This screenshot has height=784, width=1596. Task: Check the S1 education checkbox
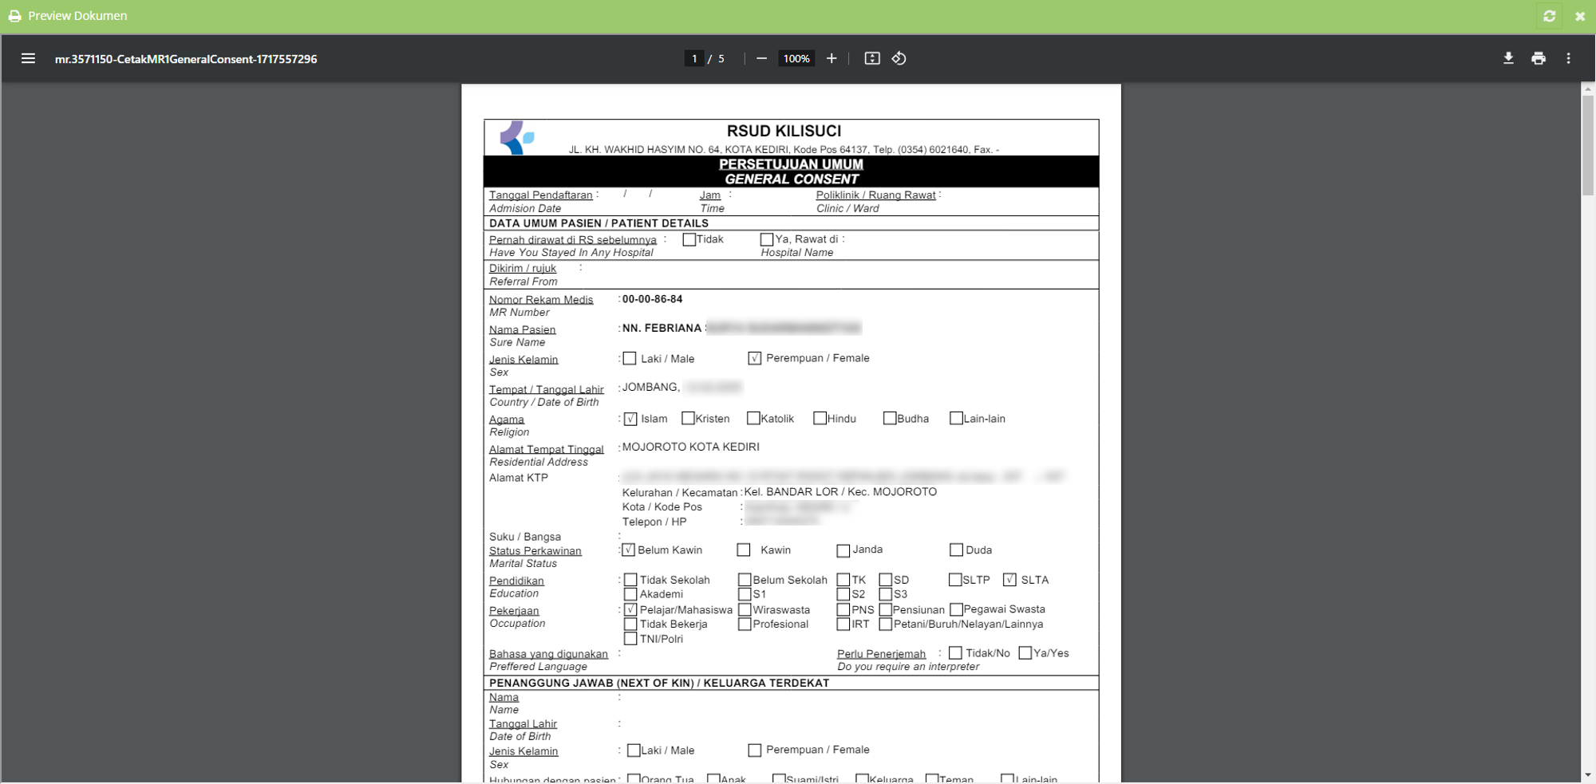[x=745, y=594]
